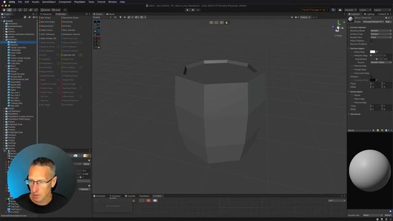The height and width of the screenshot is (221, 393).
Task: Toggle Local coordinate button
Action: (56, 10)
